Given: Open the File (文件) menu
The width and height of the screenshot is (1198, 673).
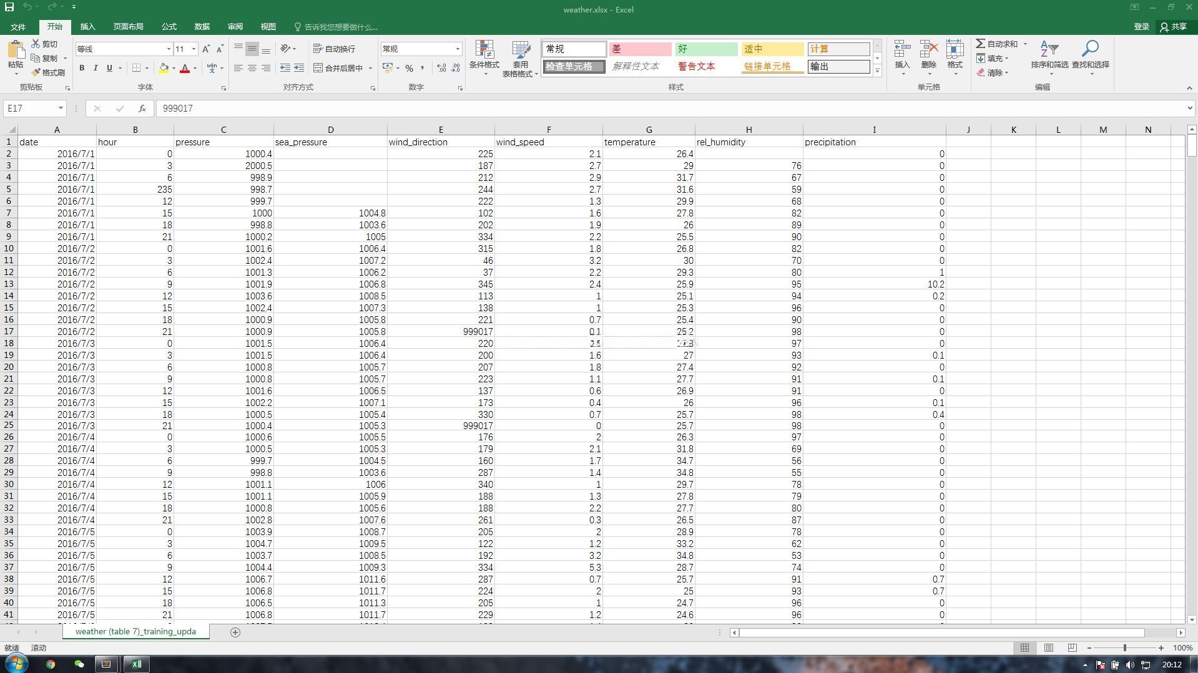Looking at the screenshot, I should click(x=17, y=27).
